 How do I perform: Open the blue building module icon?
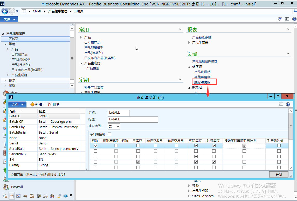pyautogui.click(x=66, y=196)
